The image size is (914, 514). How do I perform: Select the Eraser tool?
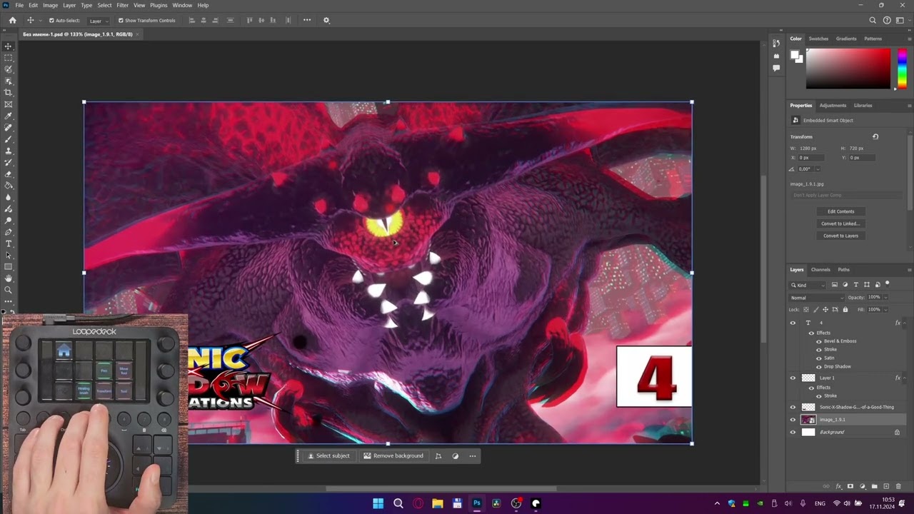point(9,174)
